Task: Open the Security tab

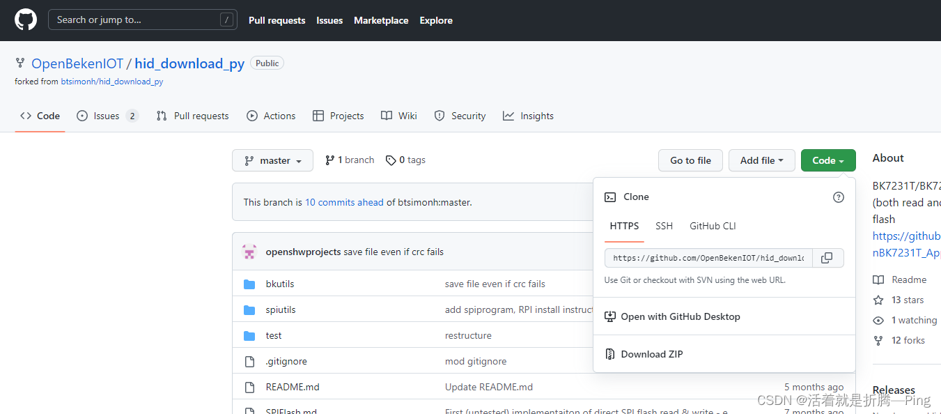Action: click(x=460, y=116)
